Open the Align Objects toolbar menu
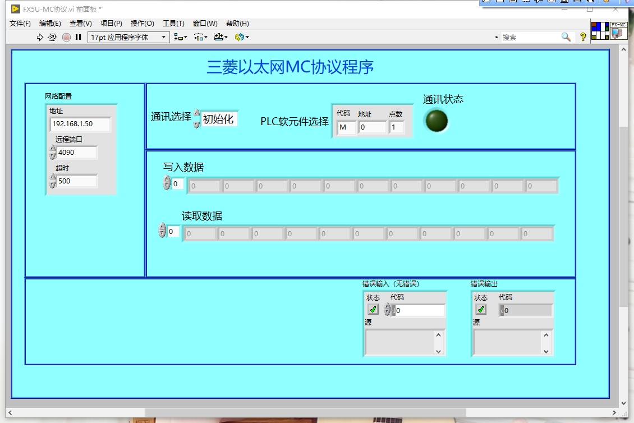 click(180, 37)
